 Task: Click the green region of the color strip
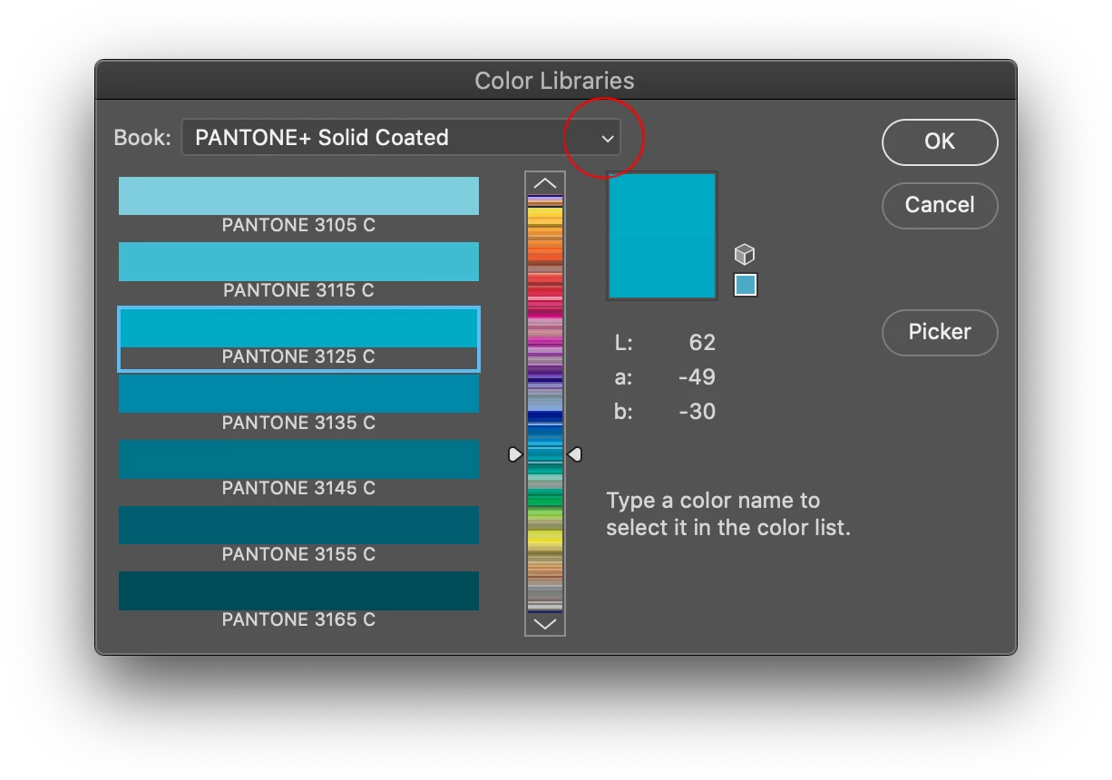[544, 499]
